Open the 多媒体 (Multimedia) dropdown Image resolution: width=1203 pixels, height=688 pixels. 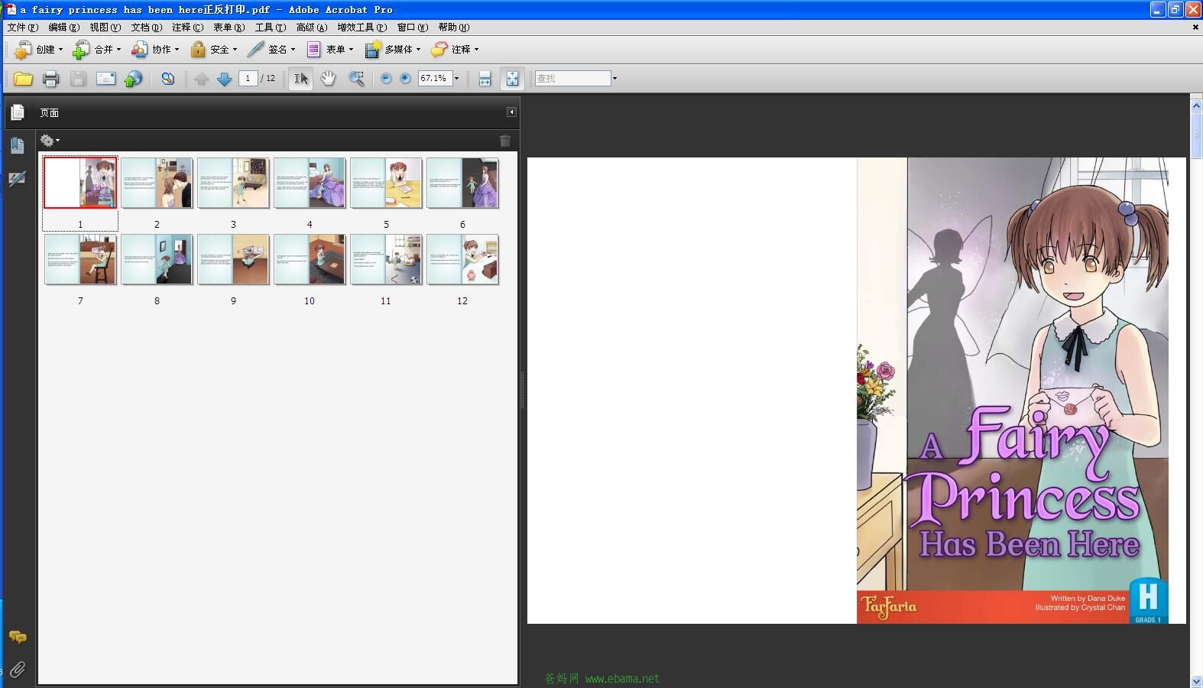pyautogui.click(x=393, y=50)
